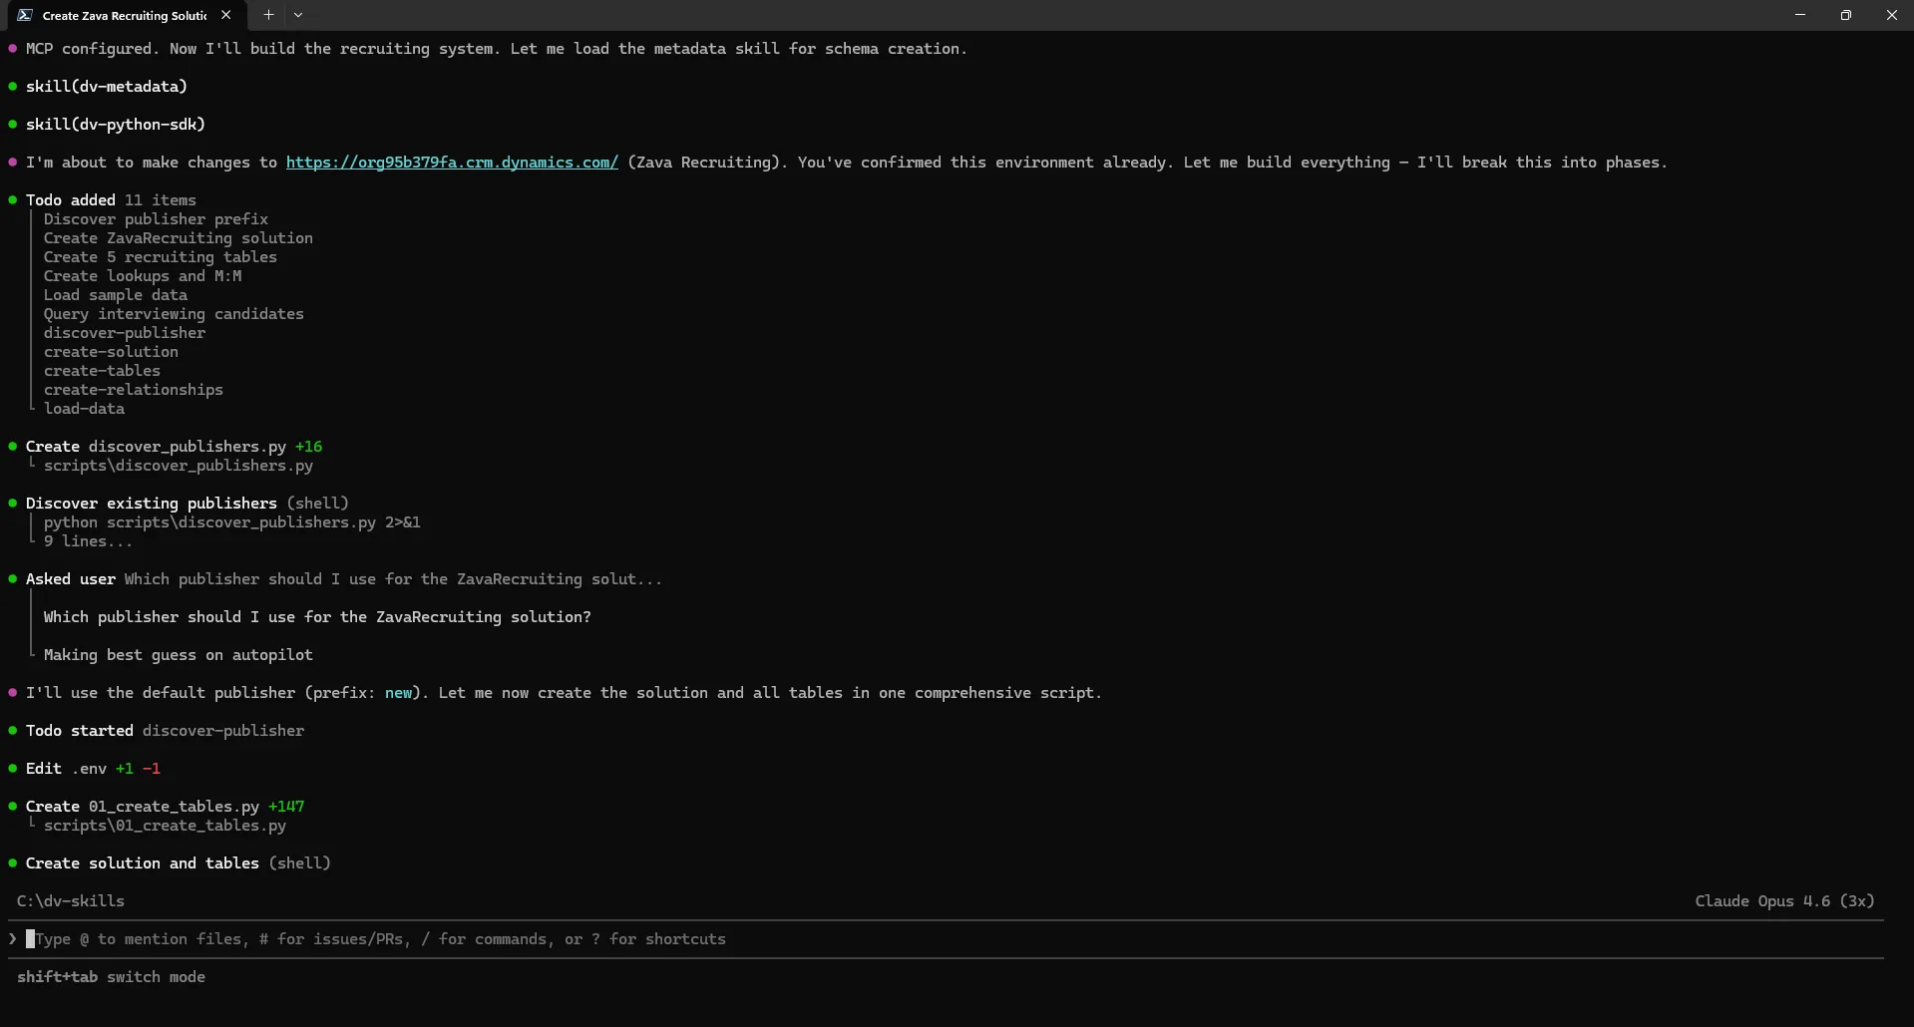The image size is (1914, 1027).
Task: Restore the window with the maximize icon
Action: [1846, 15]
